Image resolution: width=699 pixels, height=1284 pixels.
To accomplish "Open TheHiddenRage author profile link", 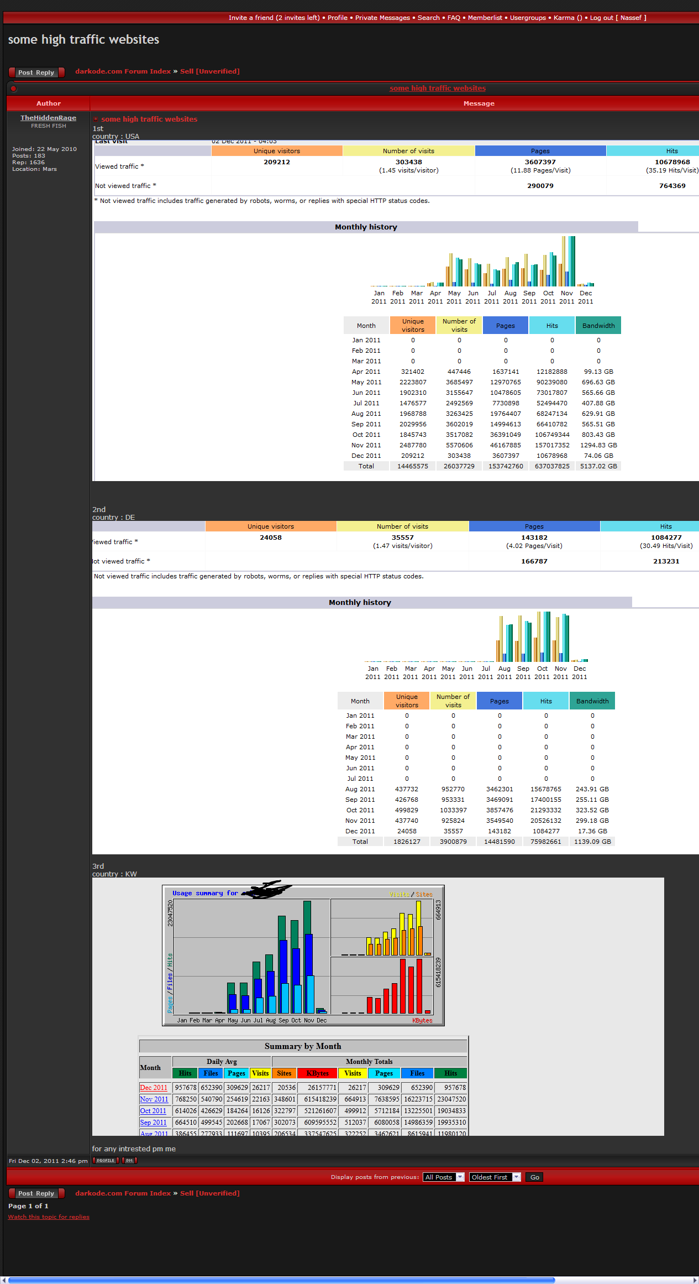I will point(48,118).
